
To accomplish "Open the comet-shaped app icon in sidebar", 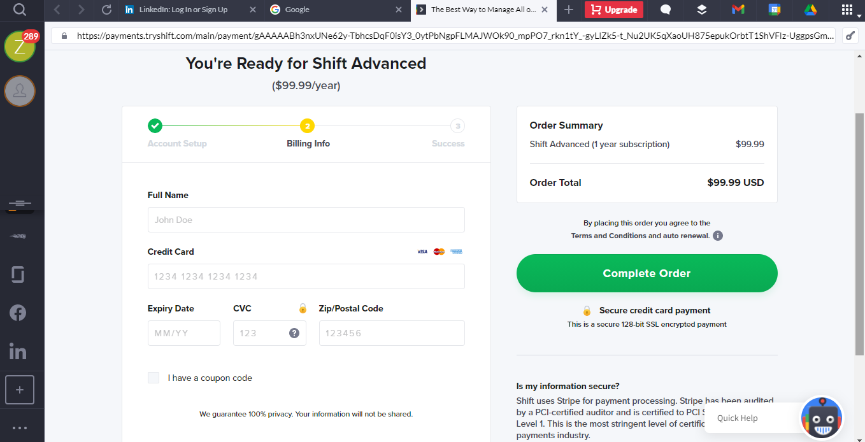I will click(19, 236).
